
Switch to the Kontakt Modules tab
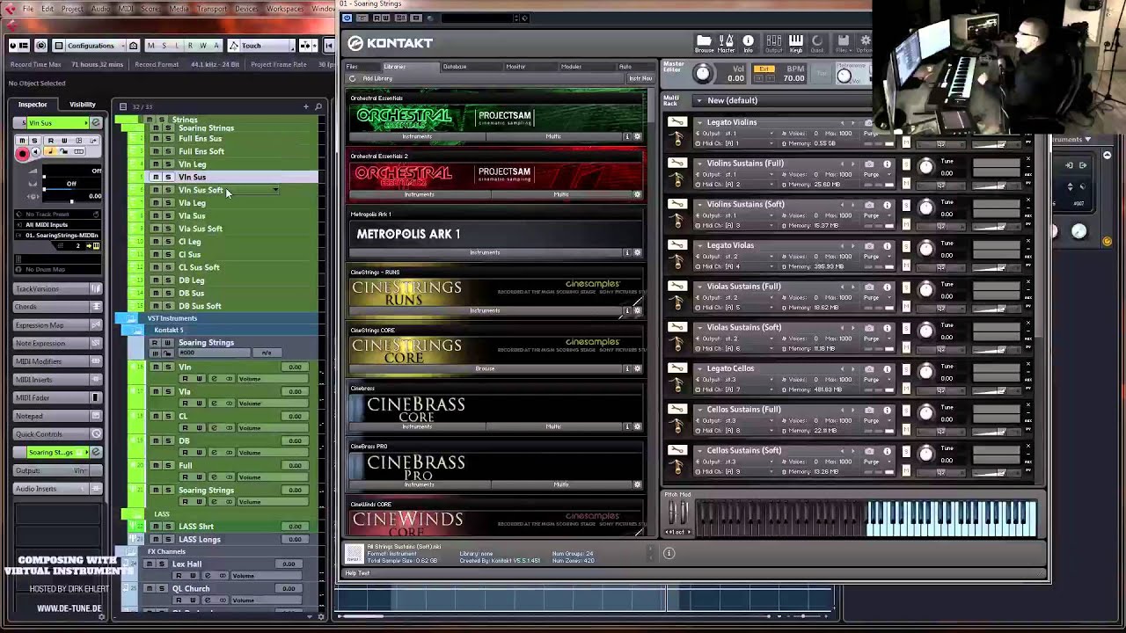point(571,67)
